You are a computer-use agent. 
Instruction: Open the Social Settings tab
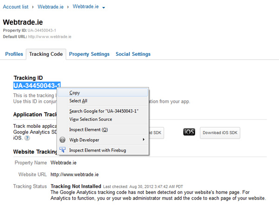point(133,54)
